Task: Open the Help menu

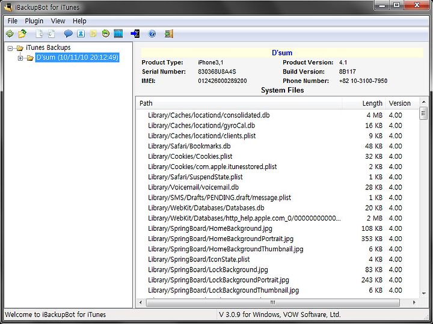Action: tap(79, 21)
